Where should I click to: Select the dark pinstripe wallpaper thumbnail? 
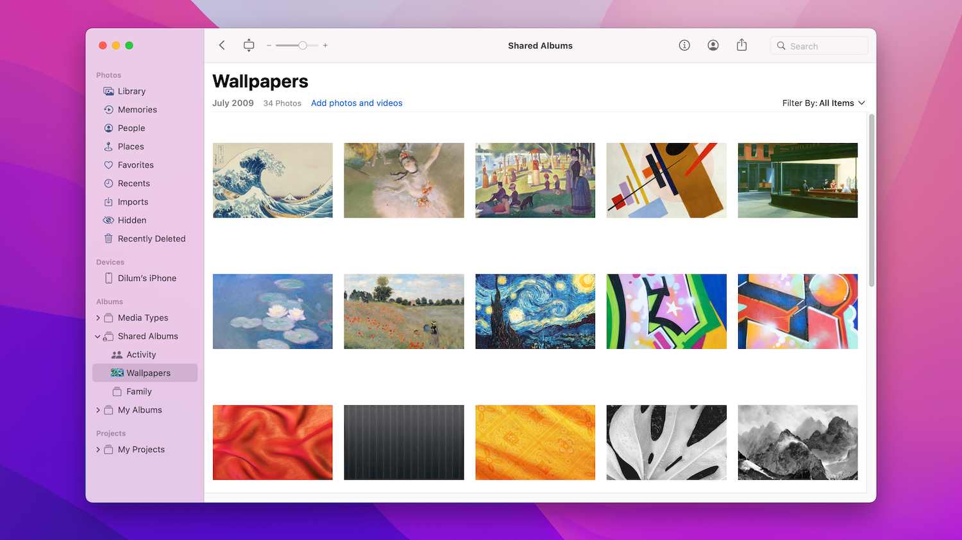(404, 443)
